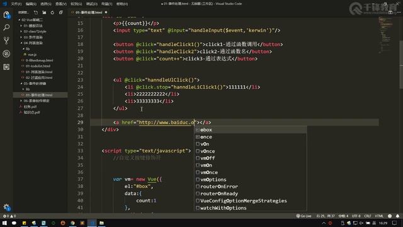Click the line and column indicator in status bar
Viewport: 403px width, 227px height.
pos(326,216)
